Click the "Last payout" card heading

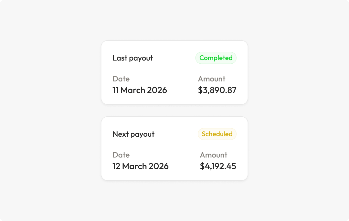pos(133,58)
